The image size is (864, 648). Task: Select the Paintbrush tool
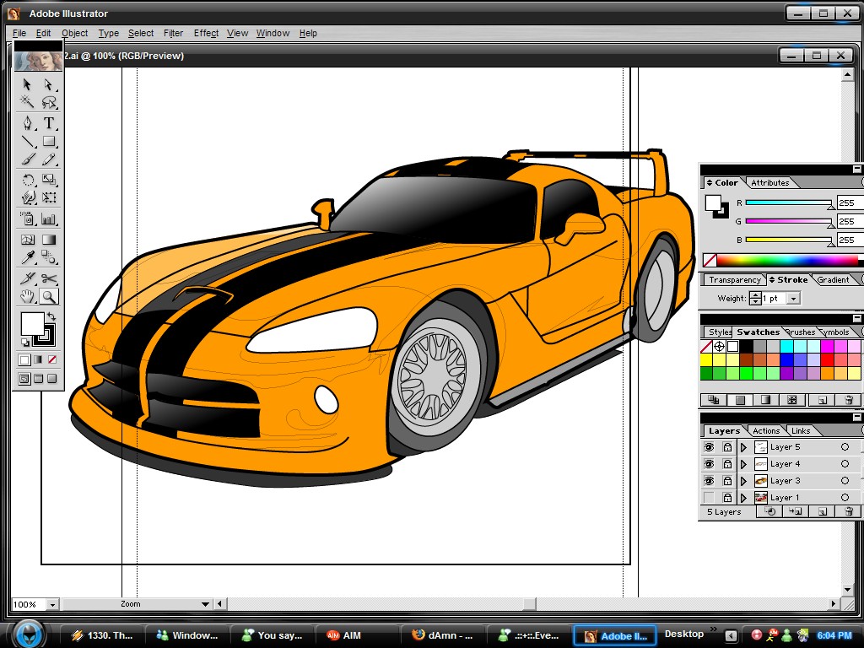point(27,159)
